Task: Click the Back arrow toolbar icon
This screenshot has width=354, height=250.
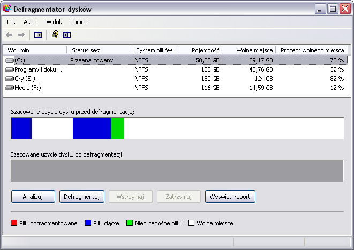Action: [x=9, y=35]
